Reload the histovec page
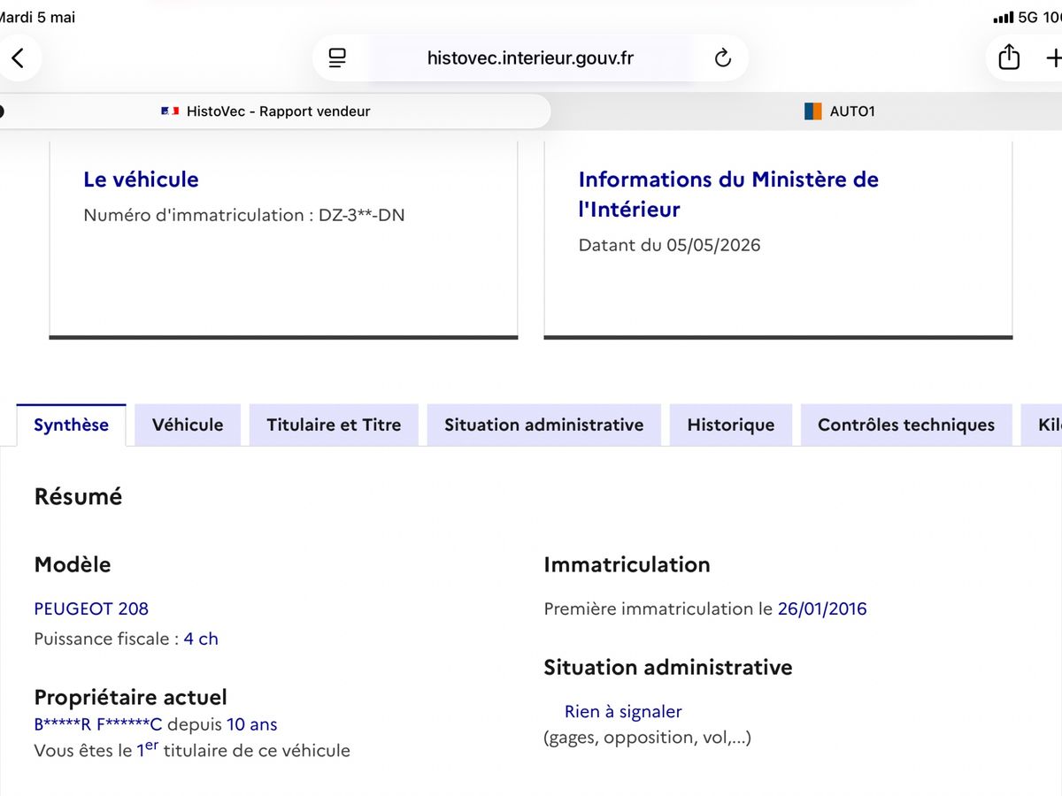1062x796 pixels. click(723, 58)
